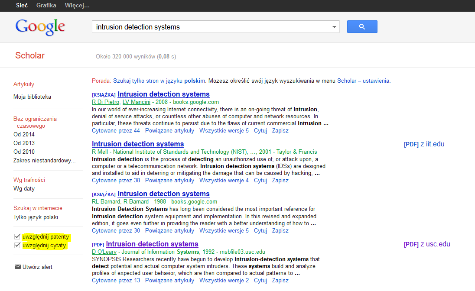Open NIST result Intrusion detection systems

click(138, 144)
